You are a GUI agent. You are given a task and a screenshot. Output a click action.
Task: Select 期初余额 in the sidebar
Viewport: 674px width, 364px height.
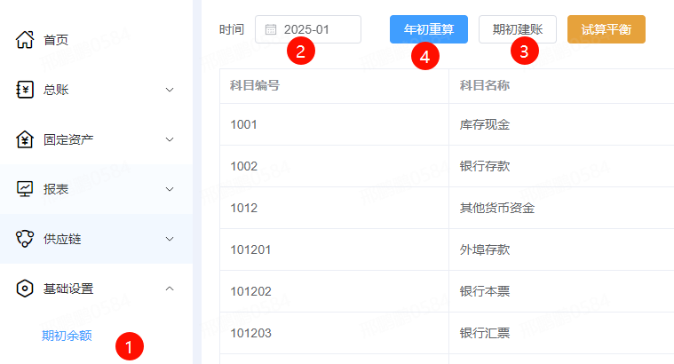tap(67, 336)
